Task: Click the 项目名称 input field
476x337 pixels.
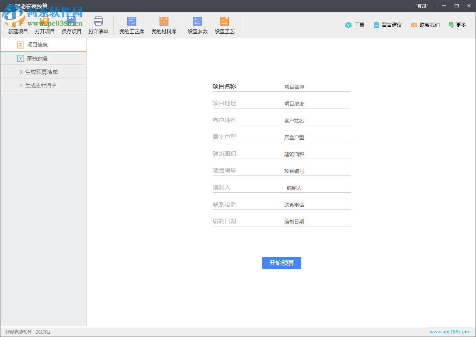Action: click(x=317, y=86)
